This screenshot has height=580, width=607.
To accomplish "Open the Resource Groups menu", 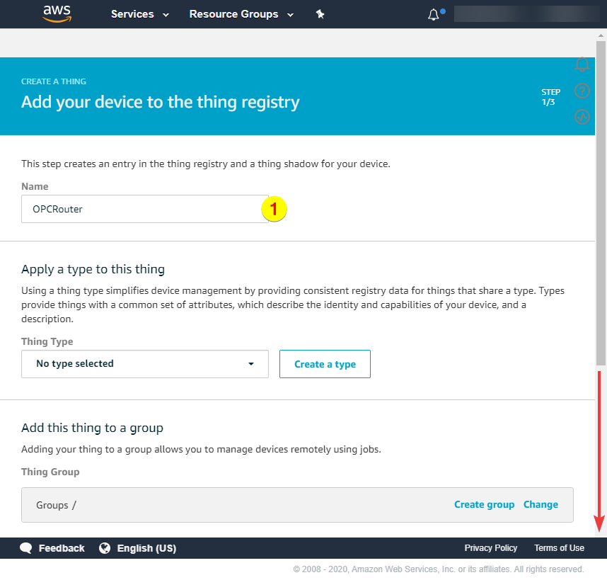I will tap(241, 14).
